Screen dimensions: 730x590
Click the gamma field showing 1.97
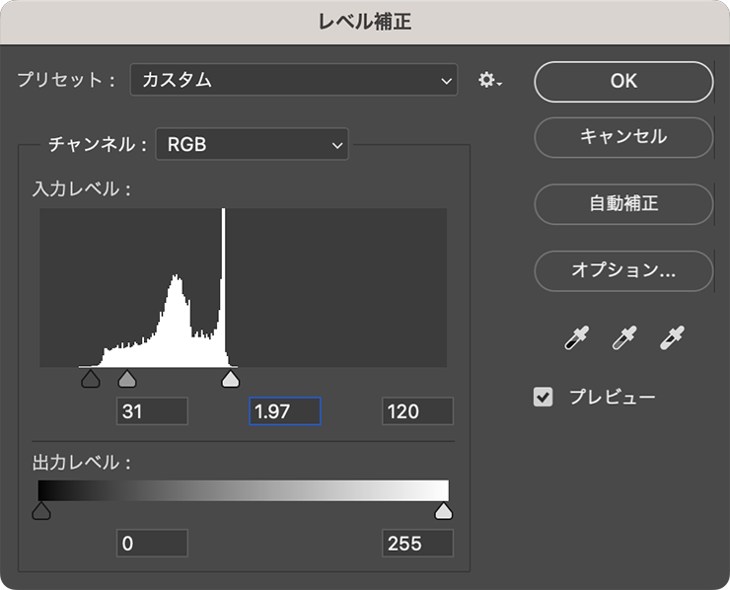(284, 411)
